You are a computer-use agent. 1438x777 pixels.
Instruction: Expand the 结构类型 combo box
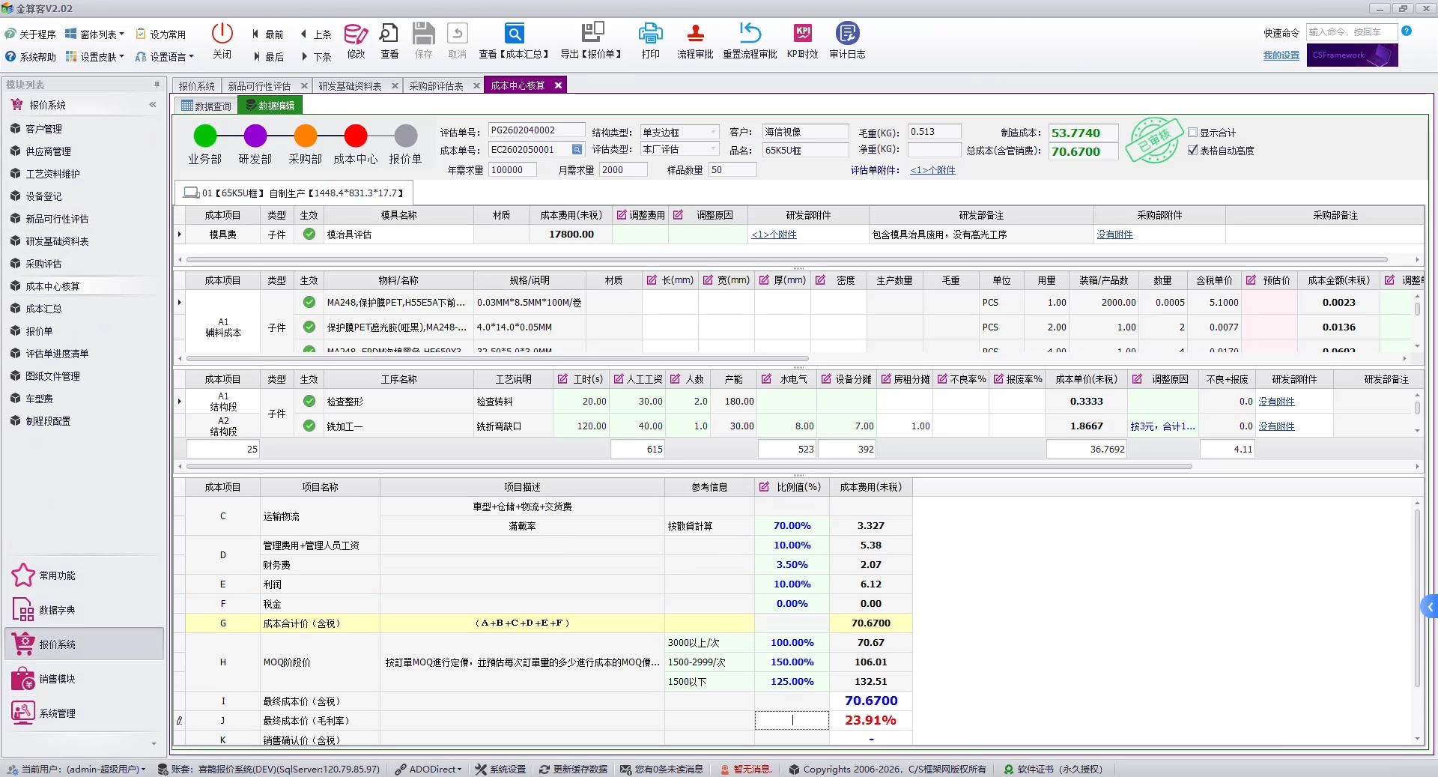click(x=713, y=133)
